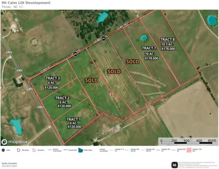The width and height of the screenshot is (219, 169).
Task: Click the pond inside Tract 7
Action: tap(144, 38)
